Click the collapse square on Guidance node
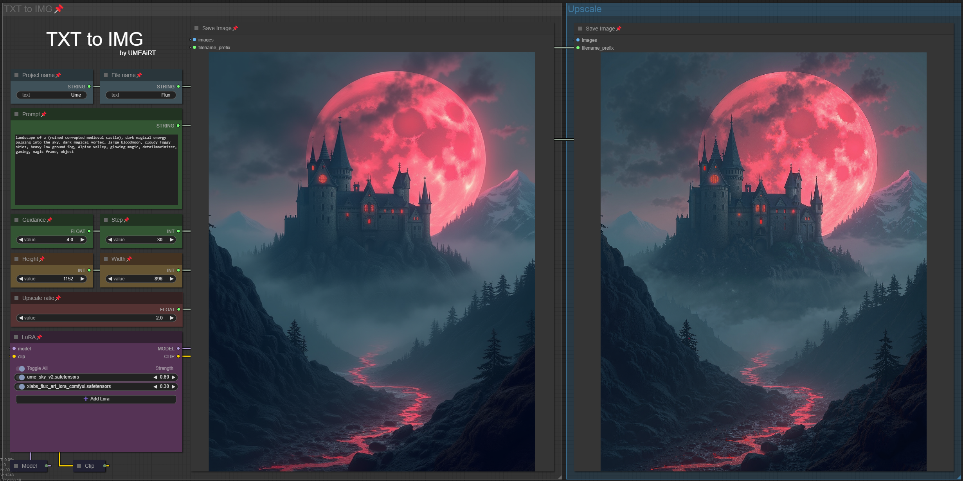 click(16, 220)
